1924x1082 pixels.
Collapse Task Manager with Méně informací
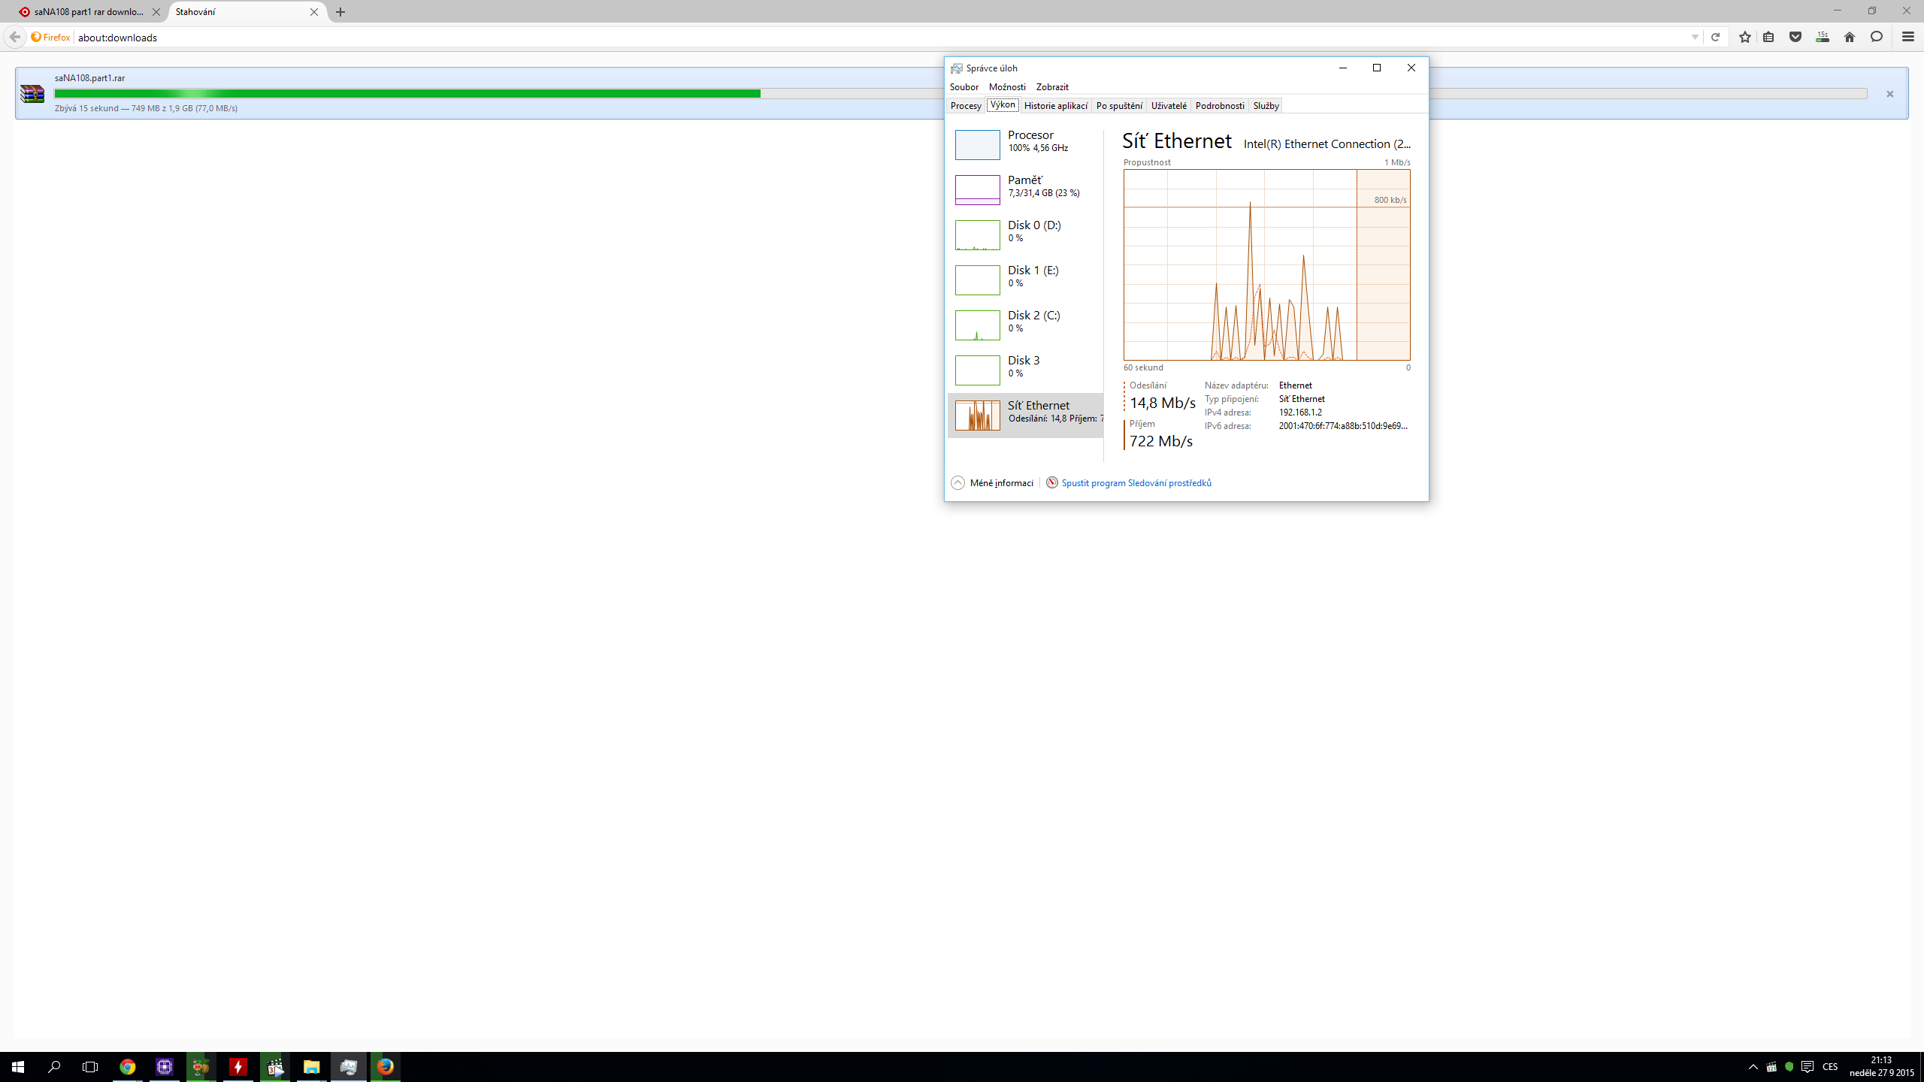click(992, 483)
